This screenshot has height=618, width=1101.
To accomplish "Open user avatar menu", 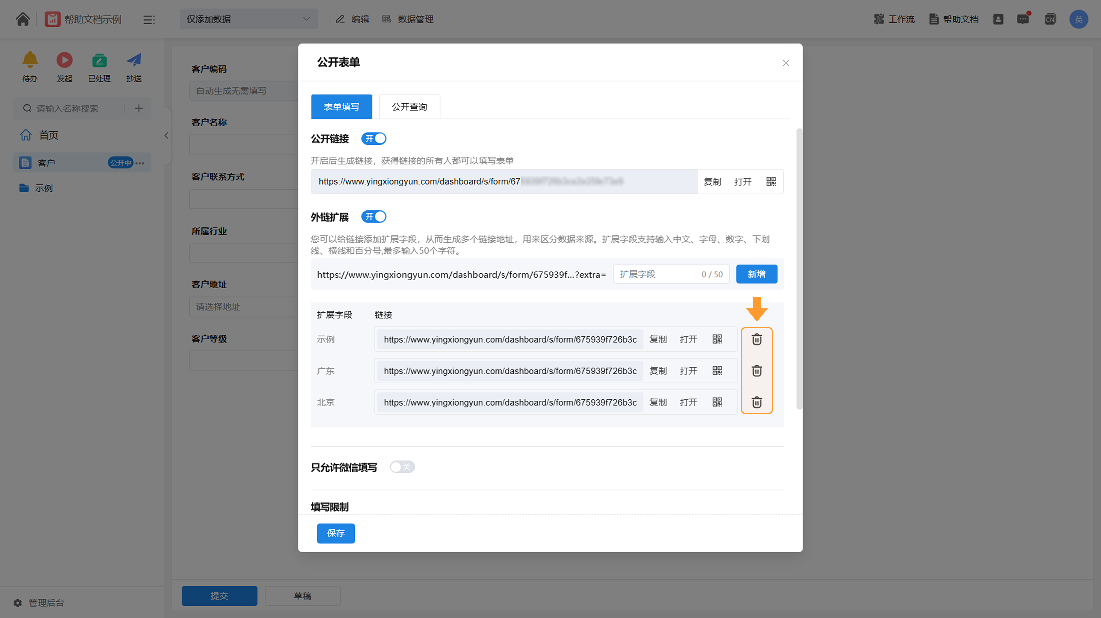I will click(x=1078, y=19).
